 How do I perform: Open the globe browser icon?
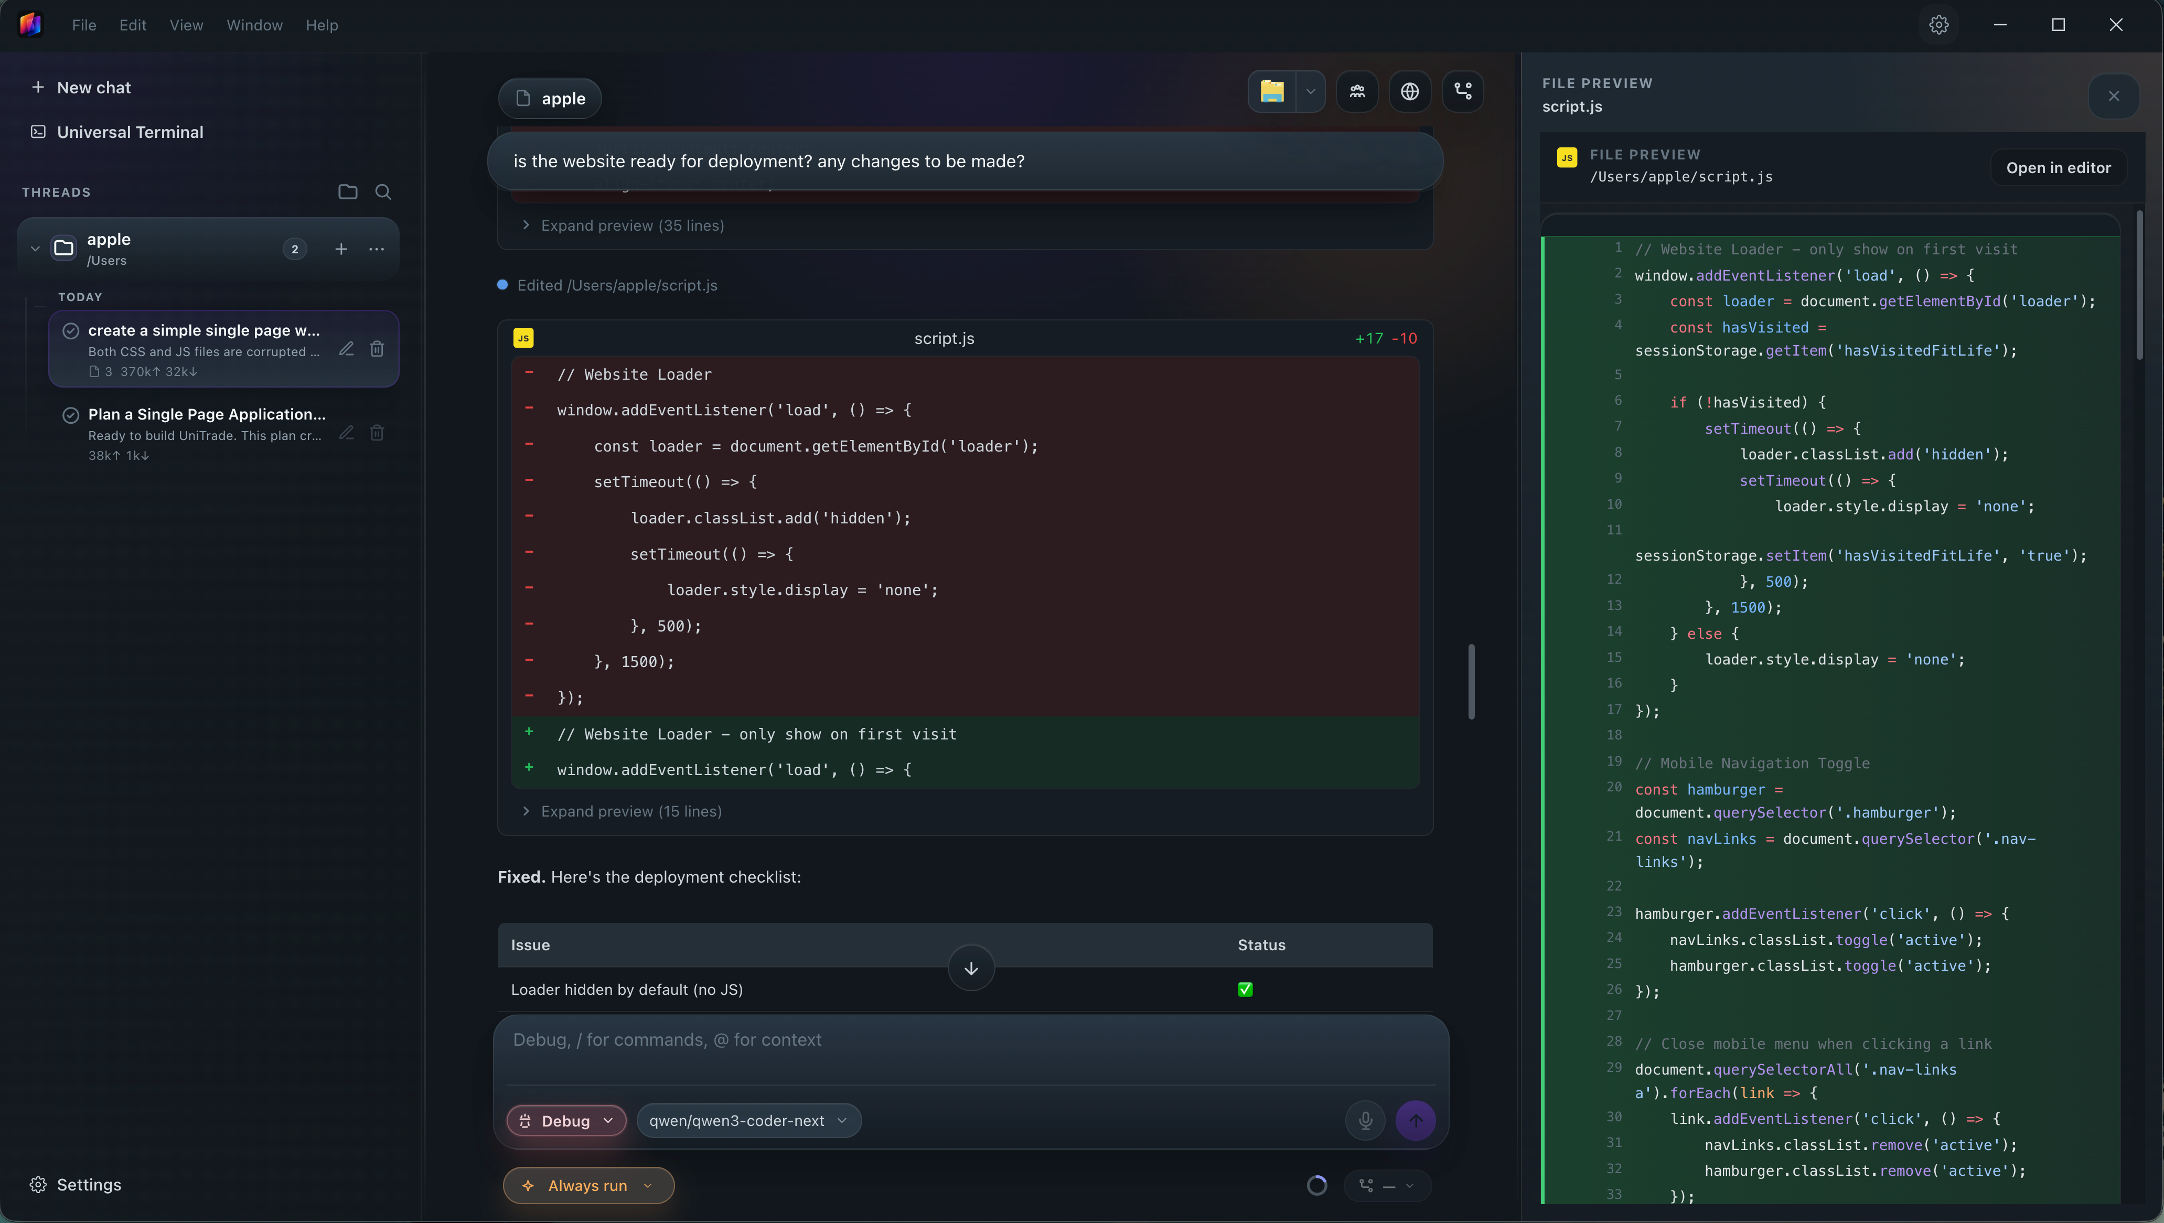click(1410, 92)
